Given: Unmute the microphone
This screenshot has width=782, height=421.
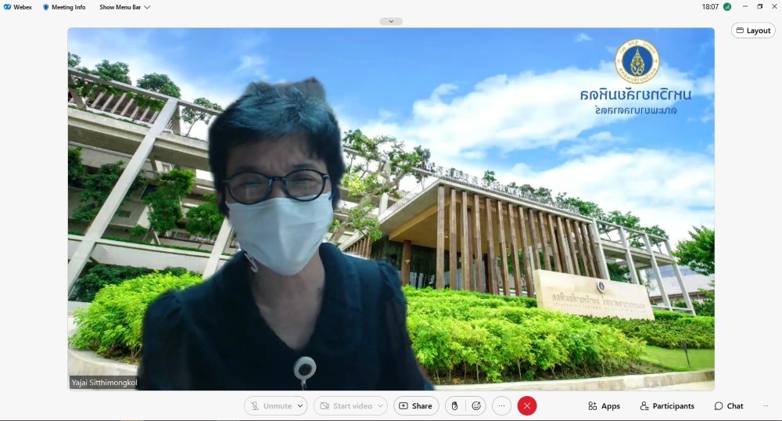Looking at the screenshot, I should pyautogui.click(x=270, y=406).
